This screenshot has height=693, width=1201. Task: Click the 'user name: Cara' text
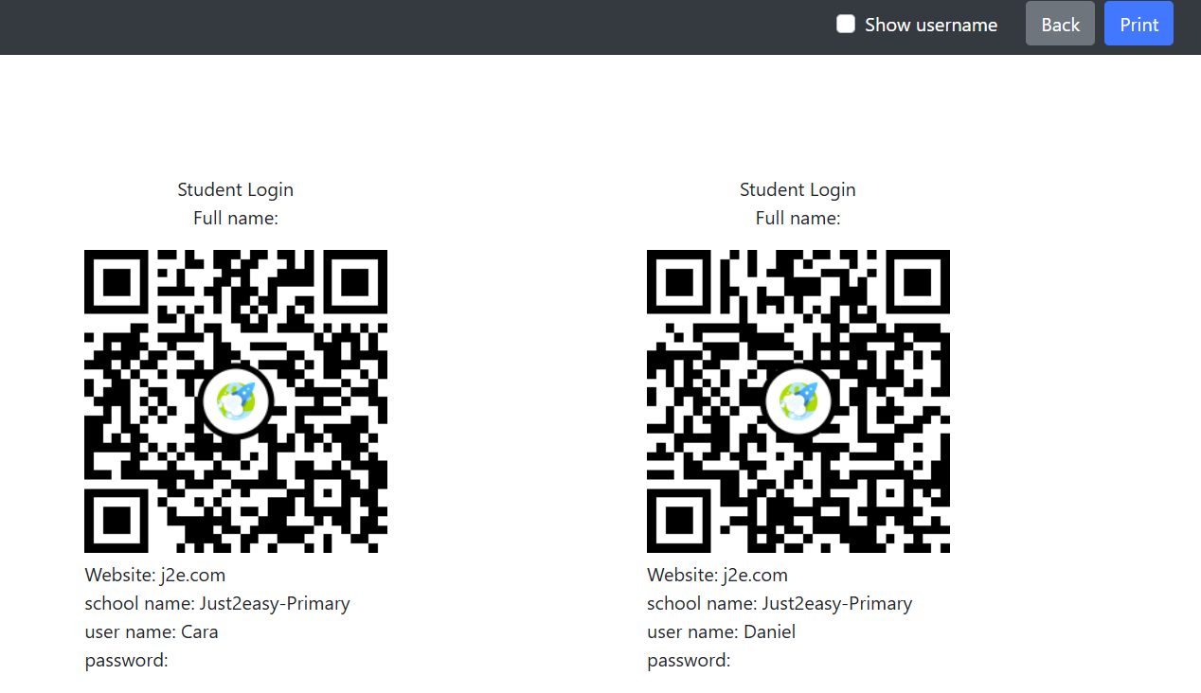coord(152,631)
